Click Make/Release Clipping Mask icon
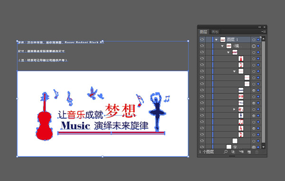Screen dimensions: 285x181 (x=233, y=152)
